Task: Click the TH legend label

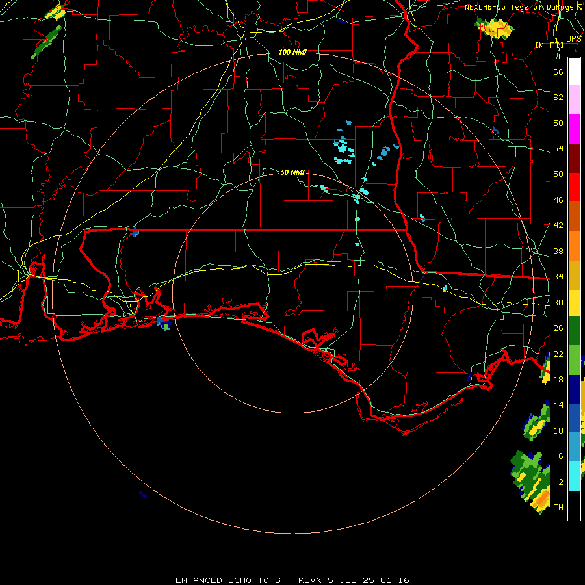Action: [558, 508]
